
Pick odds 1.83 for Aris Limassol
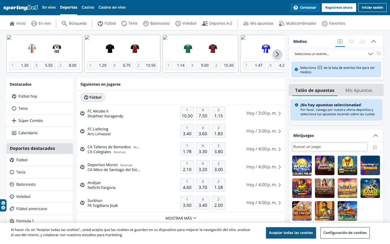point(218,131)
